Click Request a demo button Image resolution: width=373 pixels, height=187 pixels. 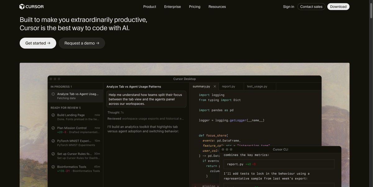coord(82,43)
